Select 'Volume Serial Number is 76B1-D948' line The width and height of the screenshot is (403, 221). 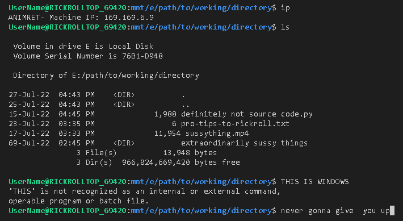point(88,56)
